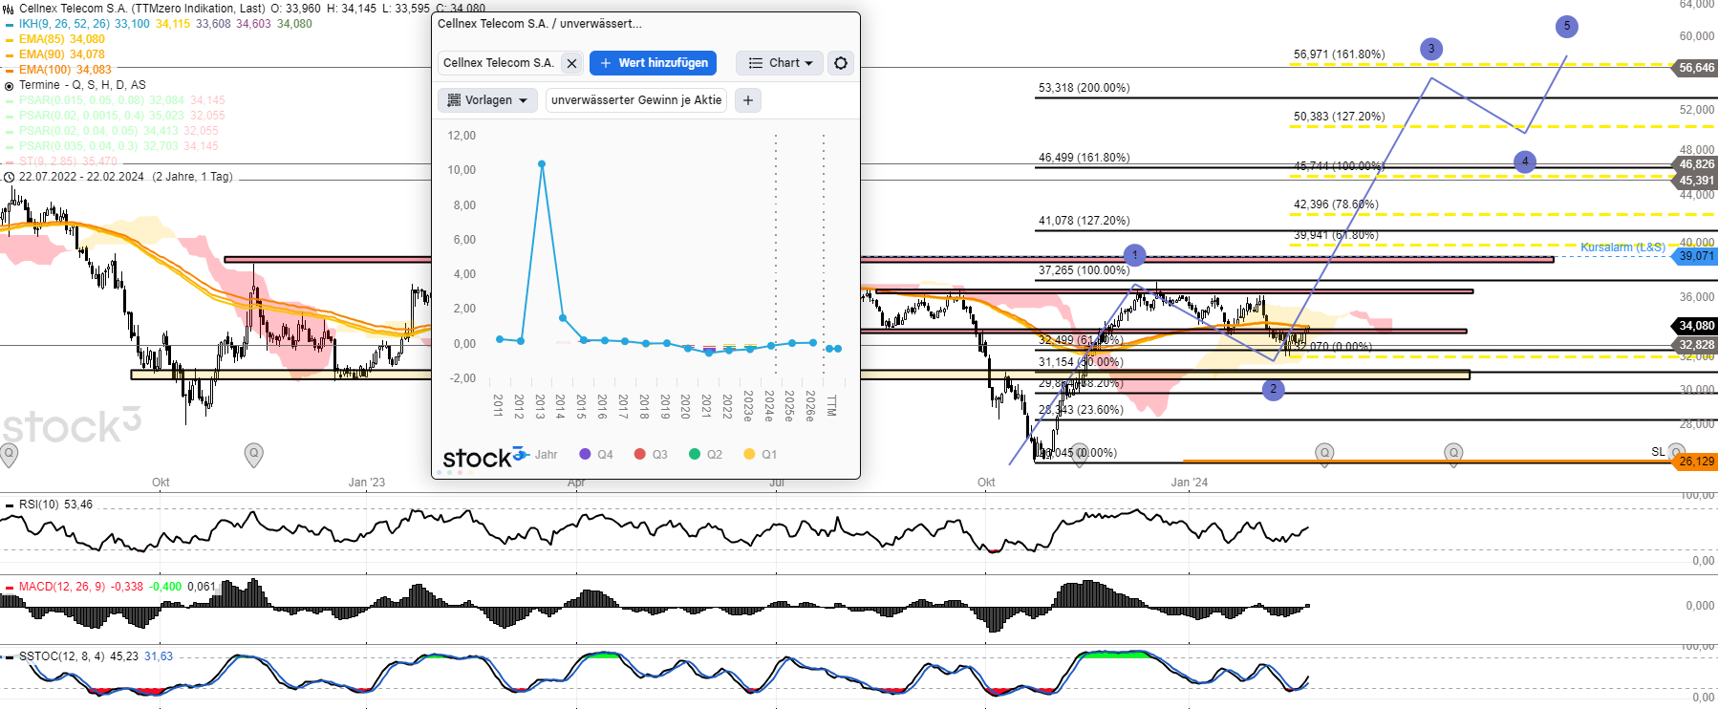Click the 26,129 stop-loss price tag
The image size is (1718, 709).
coord(1696,462)
